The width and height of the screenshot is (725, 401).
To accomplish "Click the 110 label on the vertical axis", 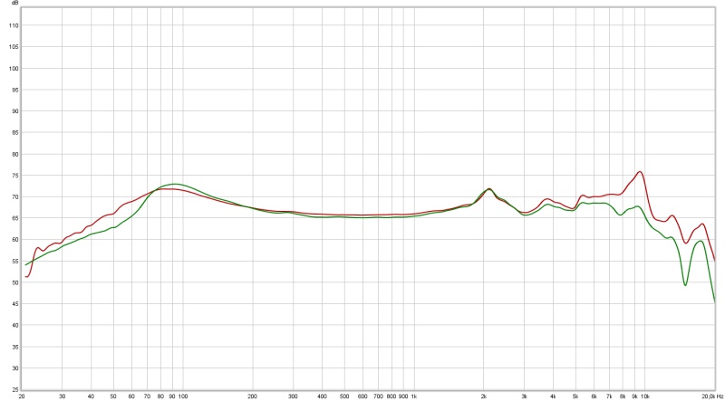I will pos(13,25).
